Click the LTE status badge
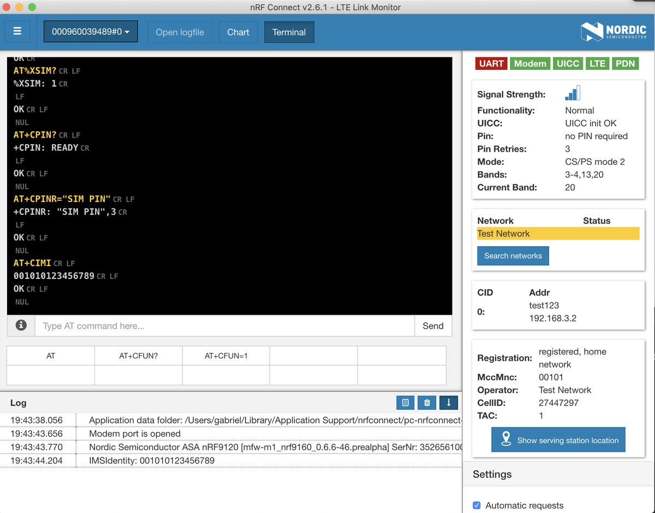The height and width of the screenshot is (513, 655). [597, 63]
